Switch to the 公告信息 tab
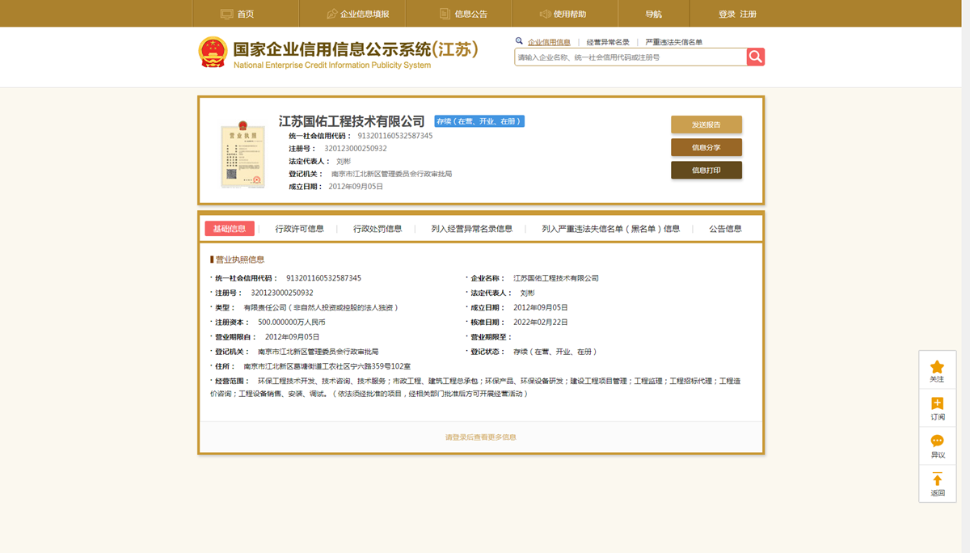970x553 pixels. pos(725,229)
